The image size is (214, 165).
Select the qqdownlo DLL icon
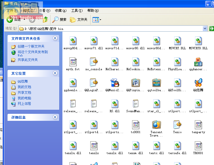(73, 83)
